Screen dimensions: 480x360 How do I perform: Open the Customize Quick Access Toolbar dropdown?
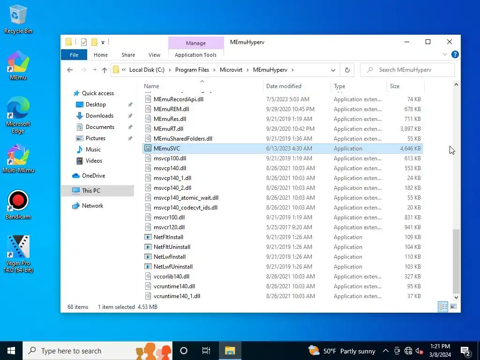(x=103, y=43)
